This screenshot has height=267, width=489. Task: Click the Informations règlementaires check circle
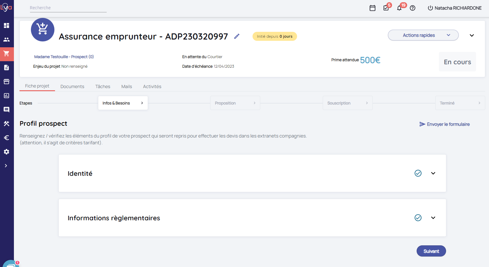pos(418,218)
